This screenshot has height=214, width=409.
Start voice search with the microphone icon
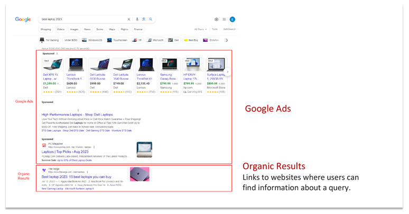click(137, 19)
